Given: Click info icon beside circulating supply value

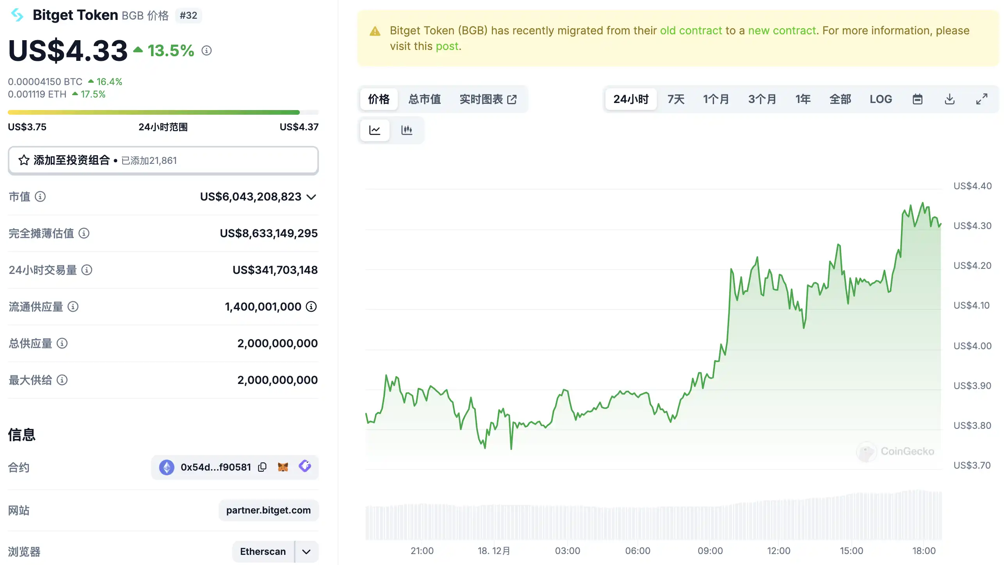Looking at the screenshot, I should pos(311,307).
